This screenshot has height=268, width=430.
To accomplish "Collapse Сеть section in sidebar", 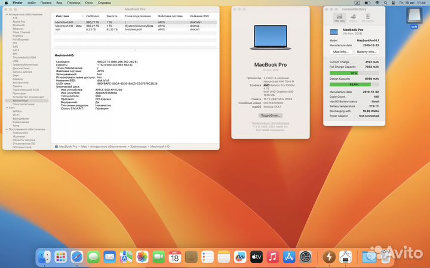I will 7,108.
